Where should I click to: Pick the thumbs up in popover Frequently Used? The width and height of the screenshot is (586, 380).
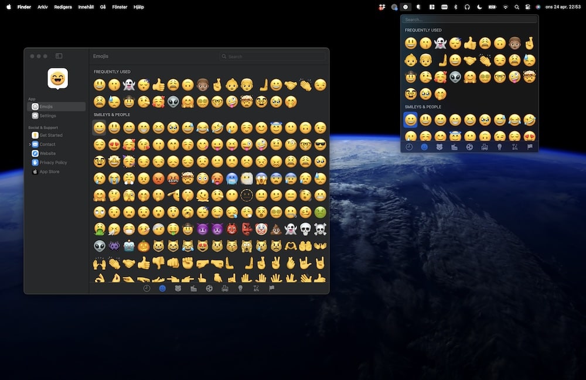[x=470, y=43]
